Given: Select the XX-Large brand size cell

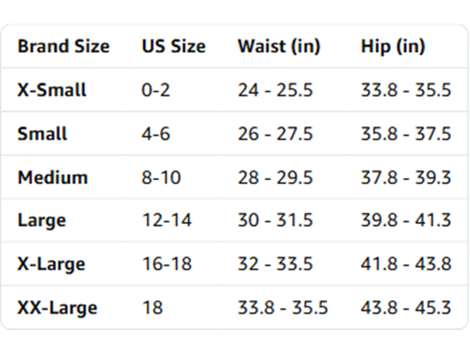Looking at the screenshot, I should (x=58, y=307).
